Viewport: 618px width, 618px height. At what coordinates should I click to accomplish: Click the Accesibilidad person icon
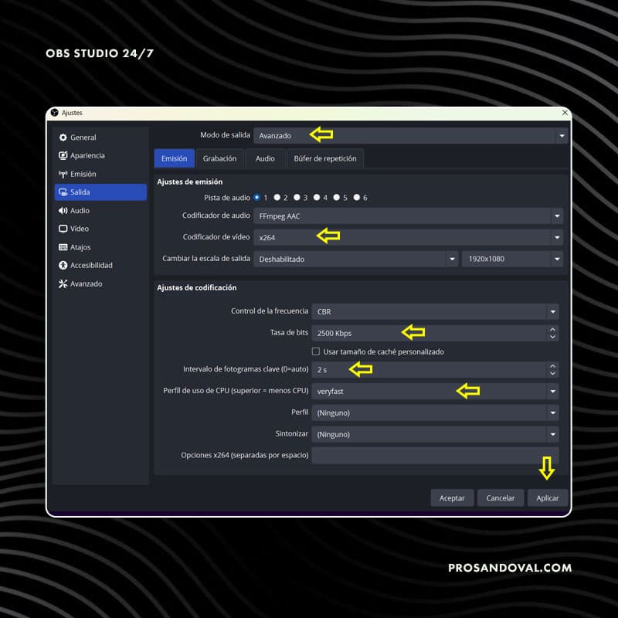click(63, 265)
